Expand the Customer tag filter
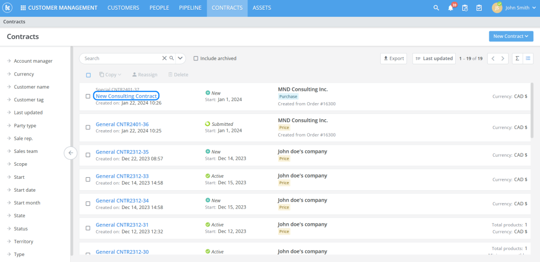 (x=29, y=99)
